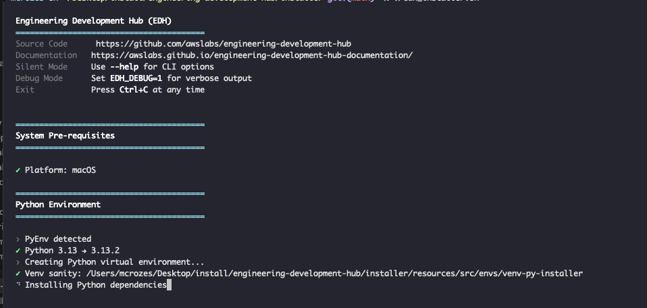Click the "Debug Mode" label
The height and width of the screenshot is (308, 647).
coord(39,78)
